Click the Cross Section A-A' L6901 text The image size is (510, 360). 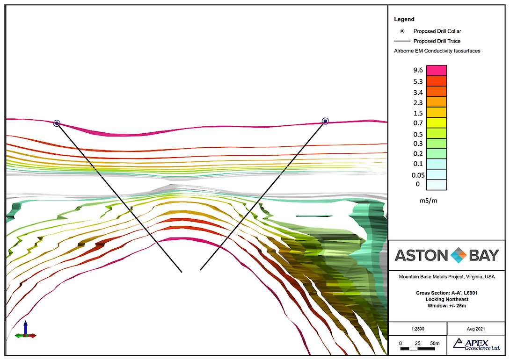pyautogui.click(x=446, y=293)
